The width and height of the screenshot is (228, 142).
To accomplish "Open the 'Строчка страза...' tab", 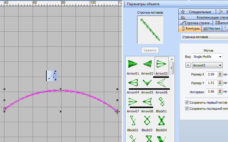I will [x=196, y=23].
